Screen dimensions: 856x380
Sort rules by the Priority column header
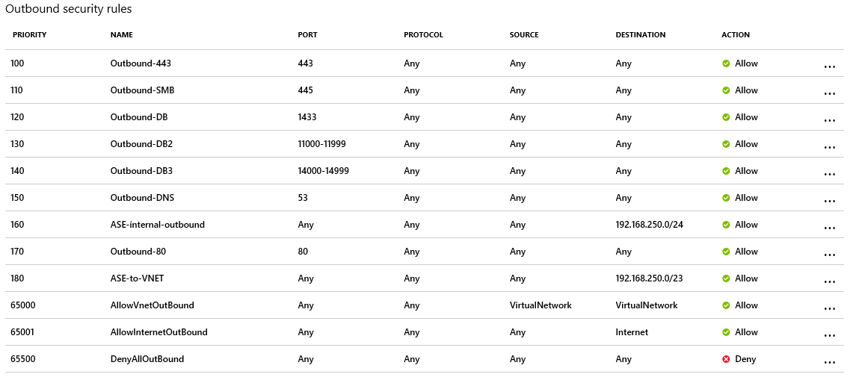29,35
